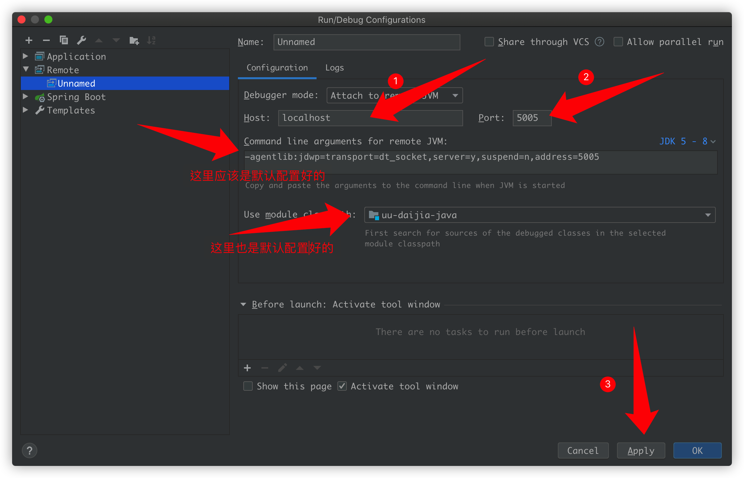744x478 pixels.
Task: Sort configurations alphabetically
Action: (x=151, y=40)
